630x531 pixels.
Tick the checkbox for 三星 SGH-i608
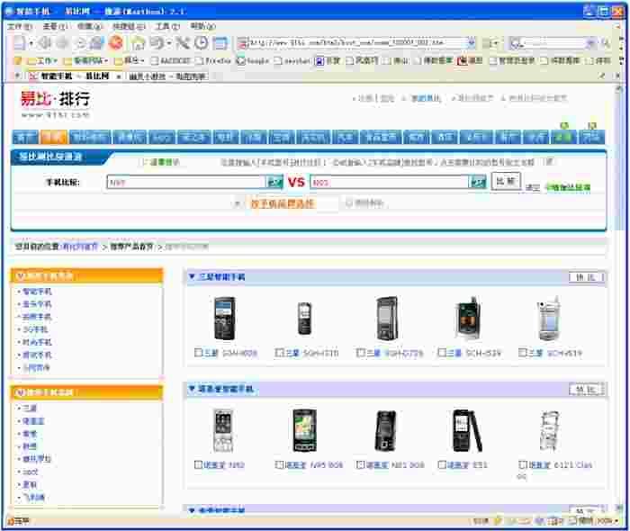click(198, 353)
